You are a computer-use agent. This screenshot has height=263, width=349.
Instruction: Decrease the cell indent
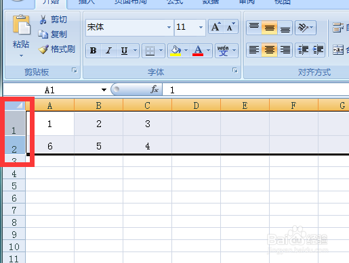pyautogui.click(x=303, y=50)
